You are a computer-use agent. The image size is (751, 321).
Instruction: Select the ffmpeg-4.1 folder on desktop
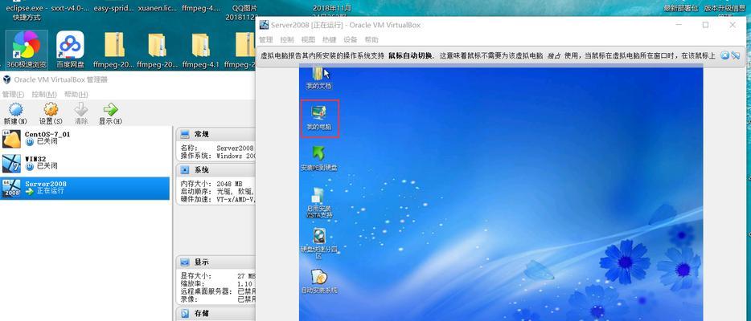click(x=201, y=51)
